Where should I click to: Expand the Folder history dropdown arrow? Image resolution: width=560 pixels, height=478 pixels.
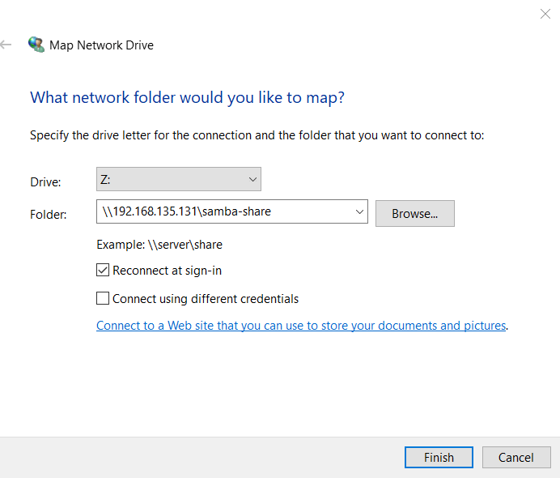[x=359, y=211]
